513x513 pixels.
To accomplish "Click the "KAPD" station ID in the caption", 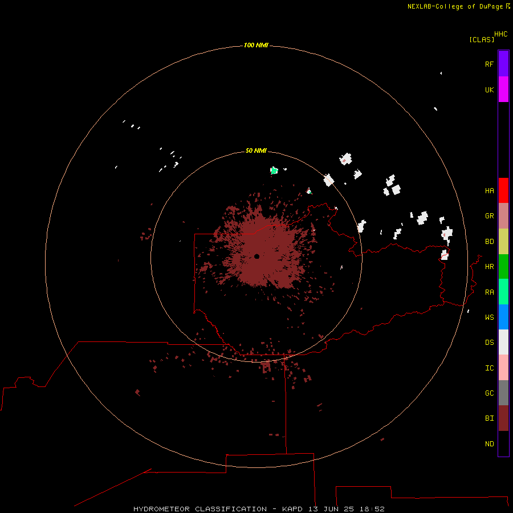I will [292, 509].
